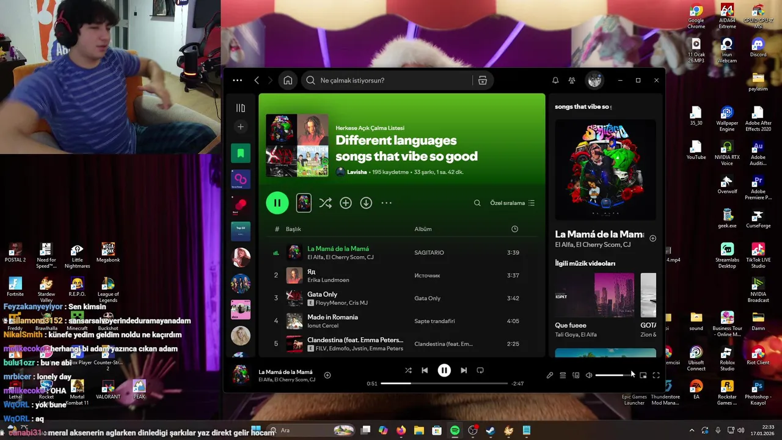782x440 pixels.
Task: Open the Stardew Valley desktop shortcut
Action: tap(46, 290)
